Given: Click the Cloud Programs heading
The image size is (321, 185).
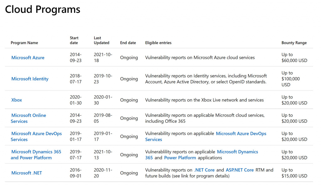Looking at the screenshot, I should pos(43,9).
